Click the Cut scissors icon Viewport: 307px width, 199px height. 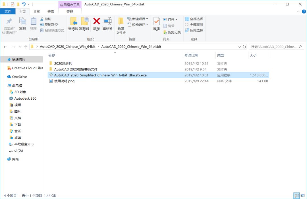coord(42,19)
